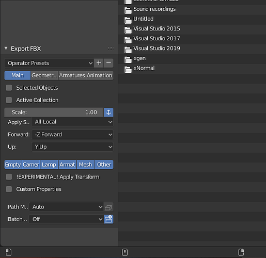Toggle the embed textures icon

[108, 207]
